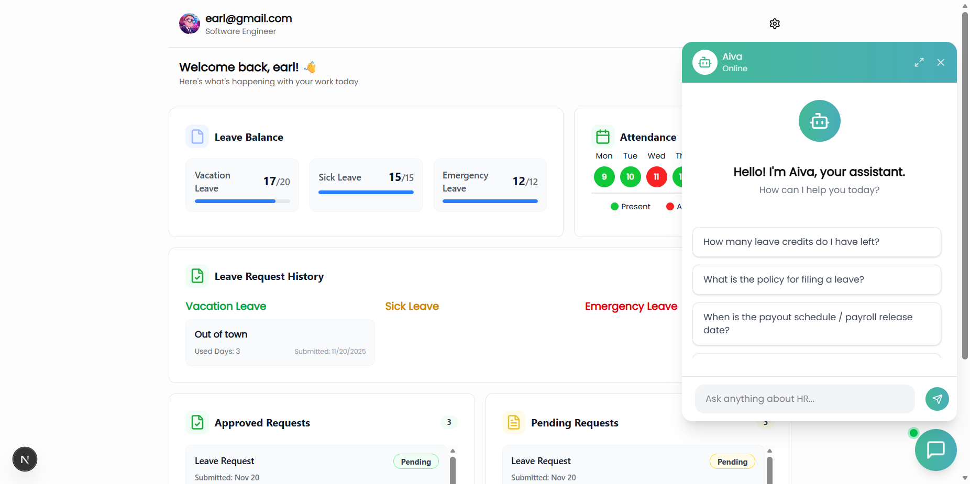The image size is (970, 484).
Task: Click the Vacation Leave progress bar
Action: coord(242,201)
